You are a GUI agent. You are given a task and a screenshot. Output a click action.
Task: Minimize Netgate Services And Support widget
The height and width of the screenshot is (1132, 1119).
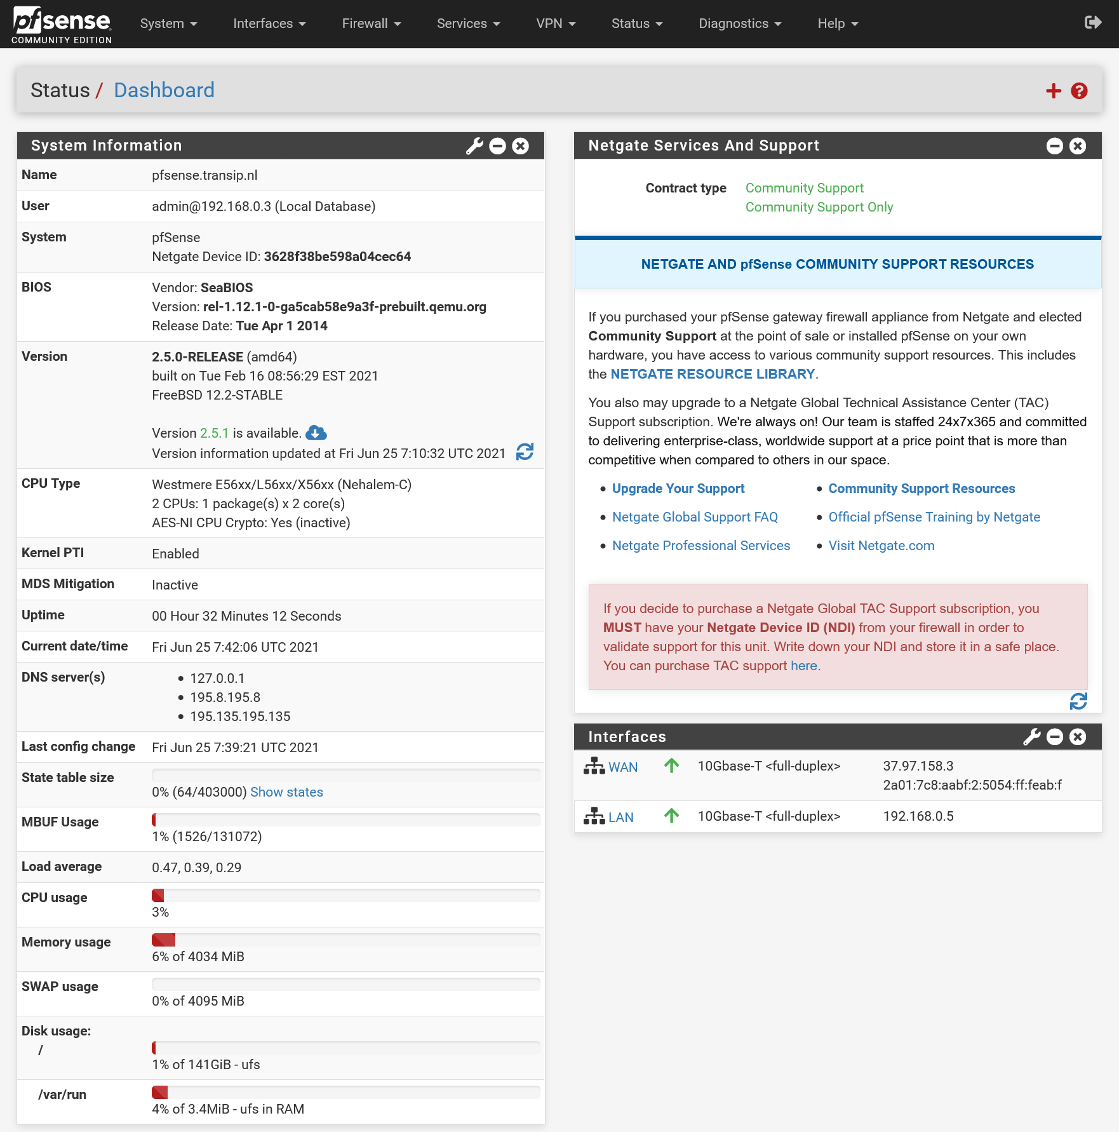(1055, 146)
